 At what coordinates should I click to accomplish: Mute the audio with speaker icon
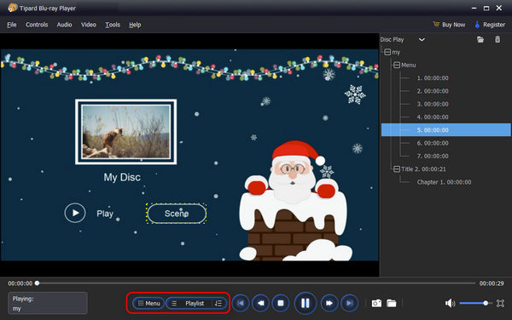click(450, 303)
